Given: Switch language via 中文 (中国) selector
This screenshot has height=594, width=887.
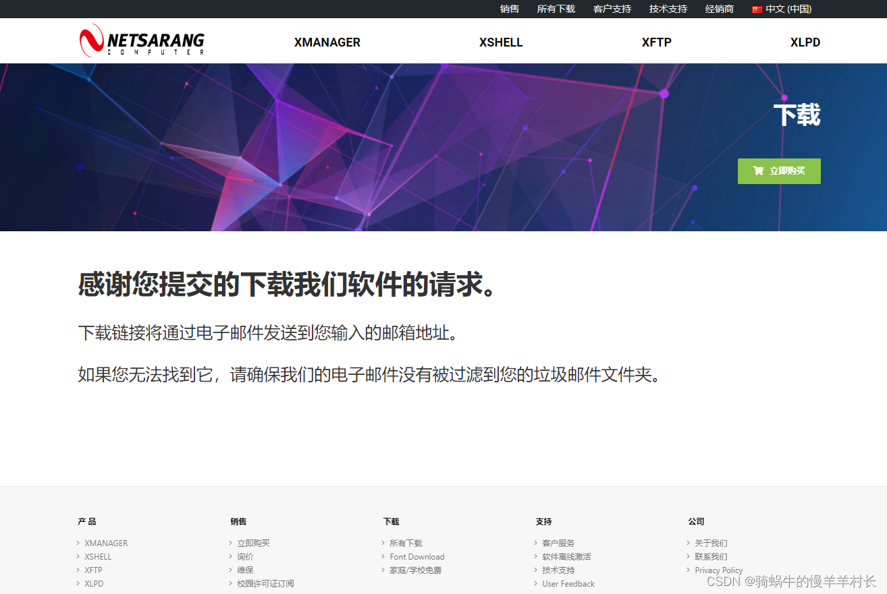Looking at the screenshot, I should [782, 9].
